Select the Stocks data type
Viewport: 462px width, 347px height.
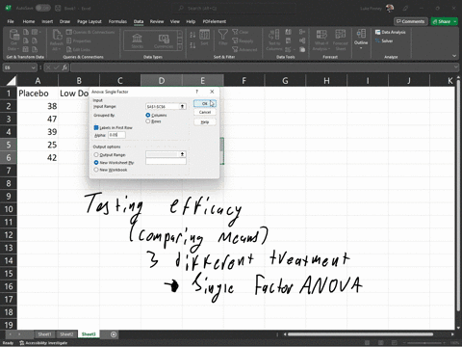click(x=138, y=40)
